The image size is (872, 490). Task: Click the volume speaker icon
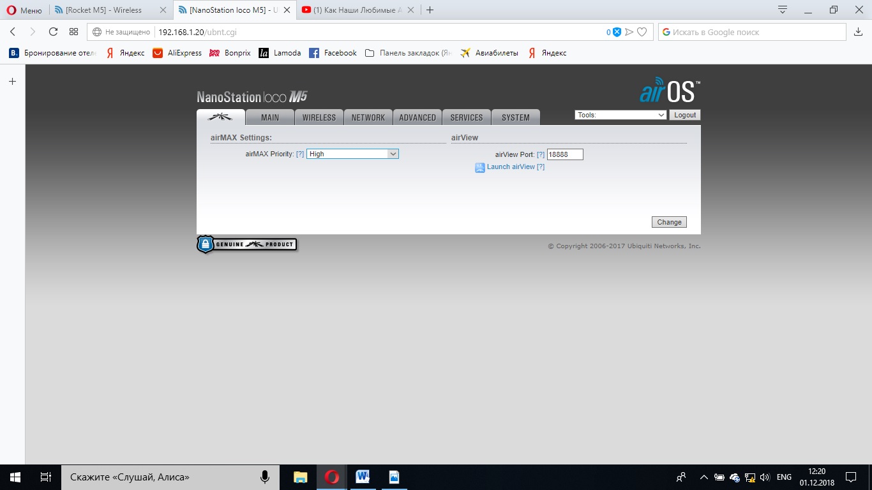click(765, 477)
